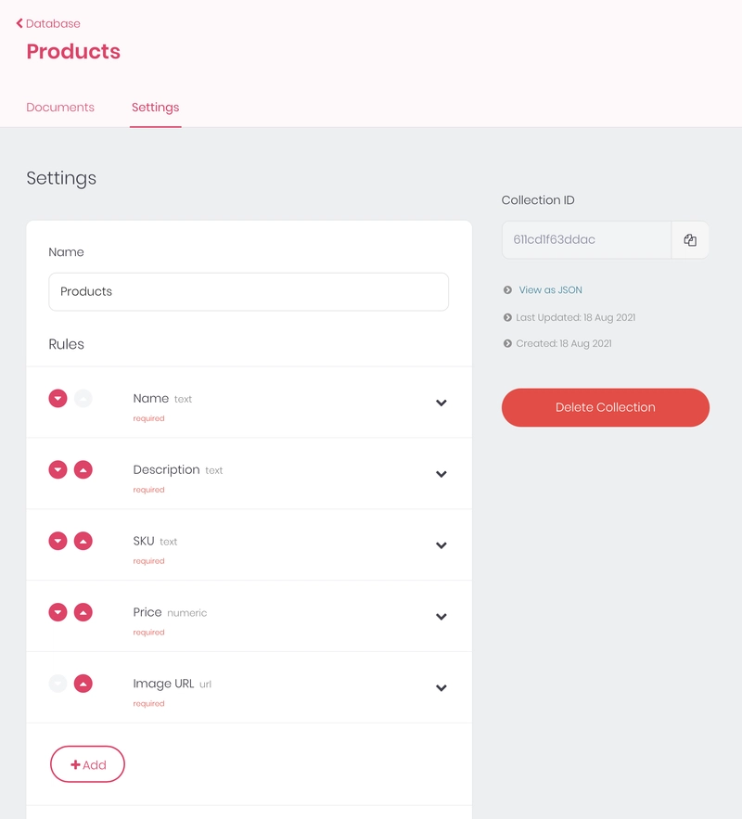Expand the Name rule details

pyautogui.click(x=441, y=403)
